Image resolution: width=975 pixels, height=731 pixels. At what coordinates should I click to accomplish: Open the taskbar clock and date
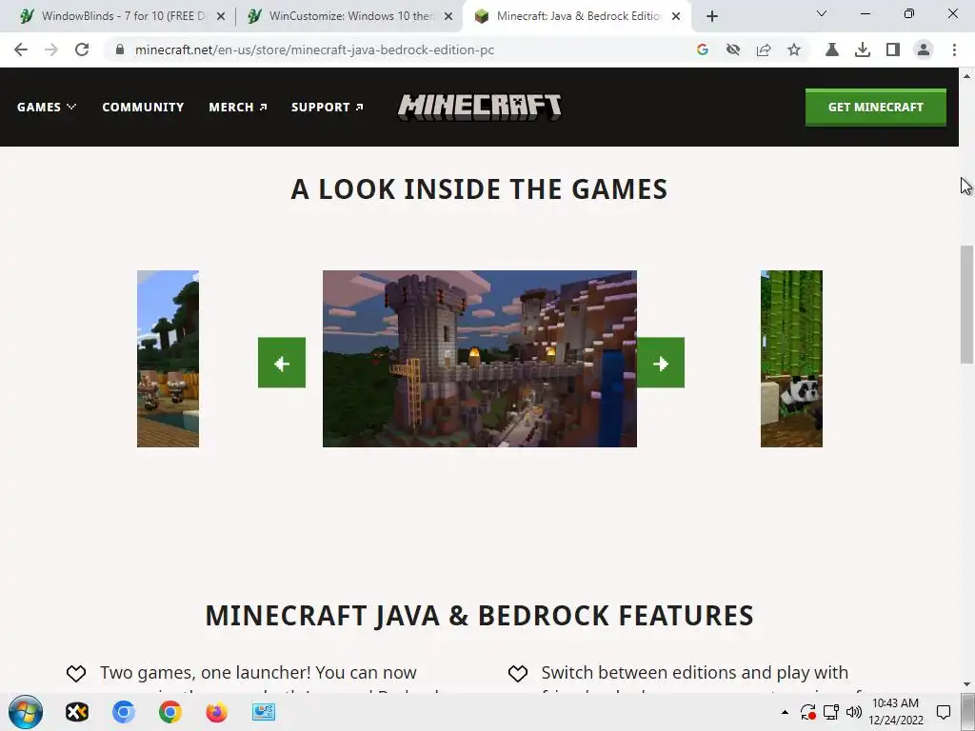tap(895, 712)
